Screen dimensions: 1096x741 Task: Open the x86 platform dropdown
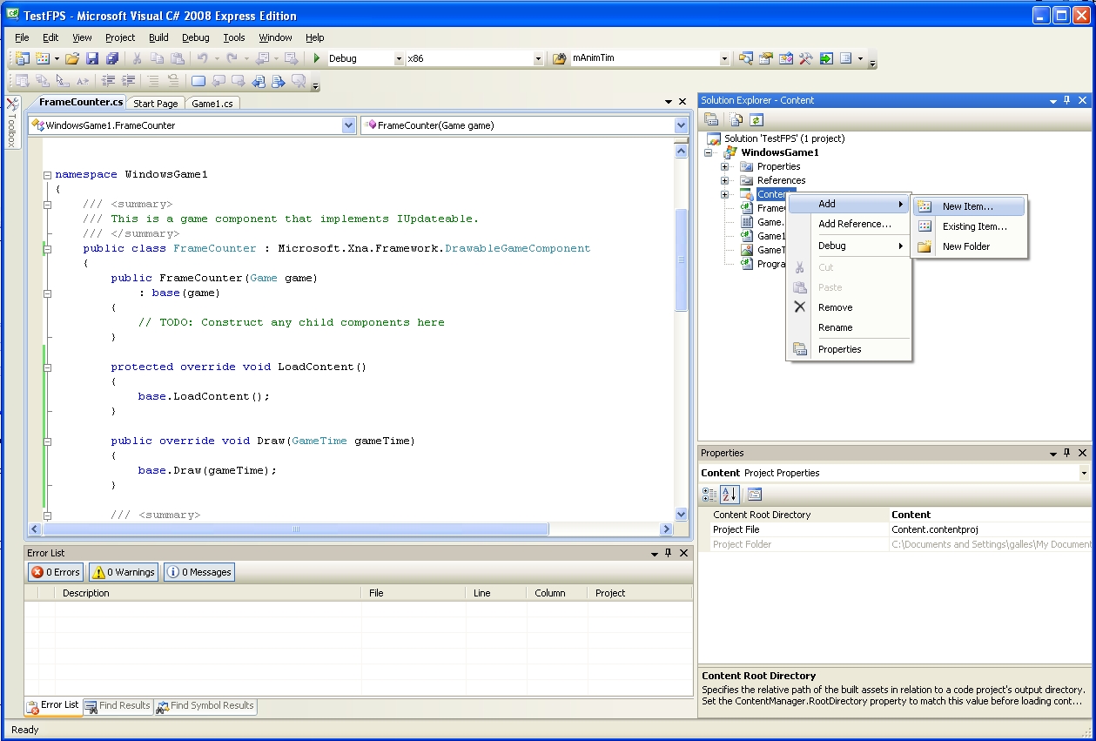538,59
